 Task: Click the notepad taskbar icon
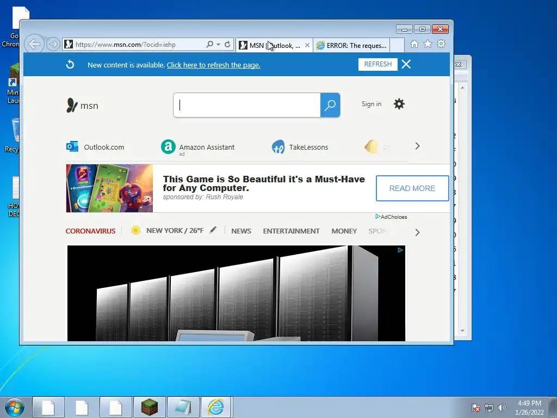click(x=183, y=407)
